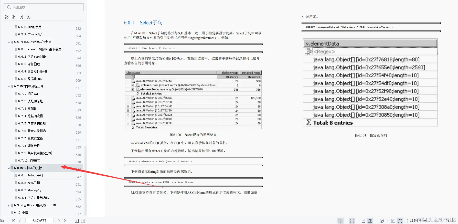Image resolution: width=458 pixels, height=224 pixels.
Task: Click the bookmark panel vertical scrollbar
Action: (86, 180)
